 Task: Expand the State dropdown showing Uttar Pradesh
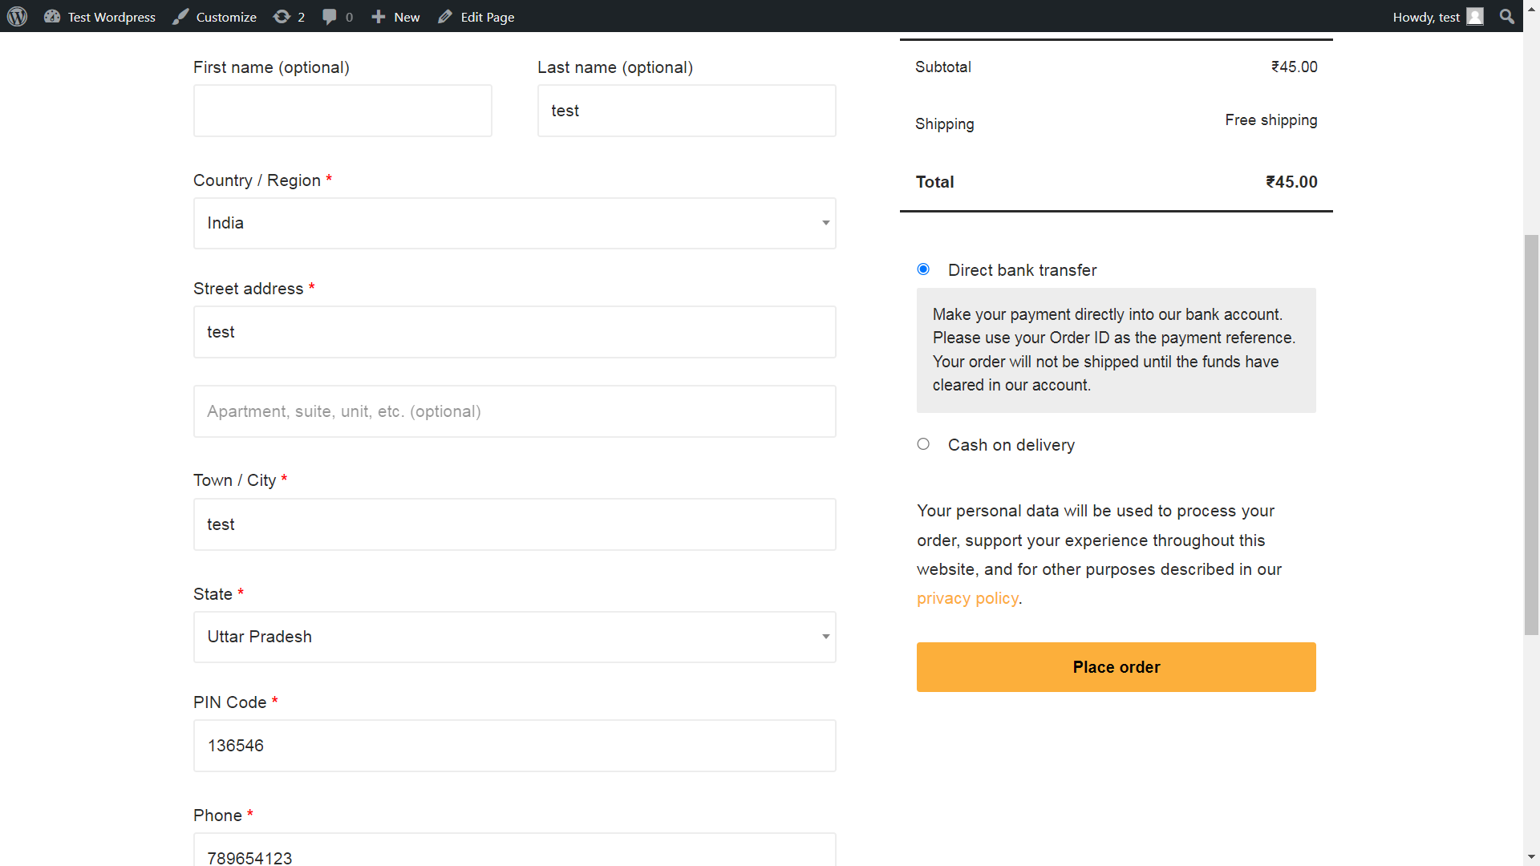tap(515, 637)
